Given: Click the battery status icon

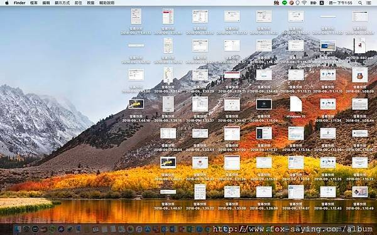Looking at the screenshot, I should click(313, 3).
